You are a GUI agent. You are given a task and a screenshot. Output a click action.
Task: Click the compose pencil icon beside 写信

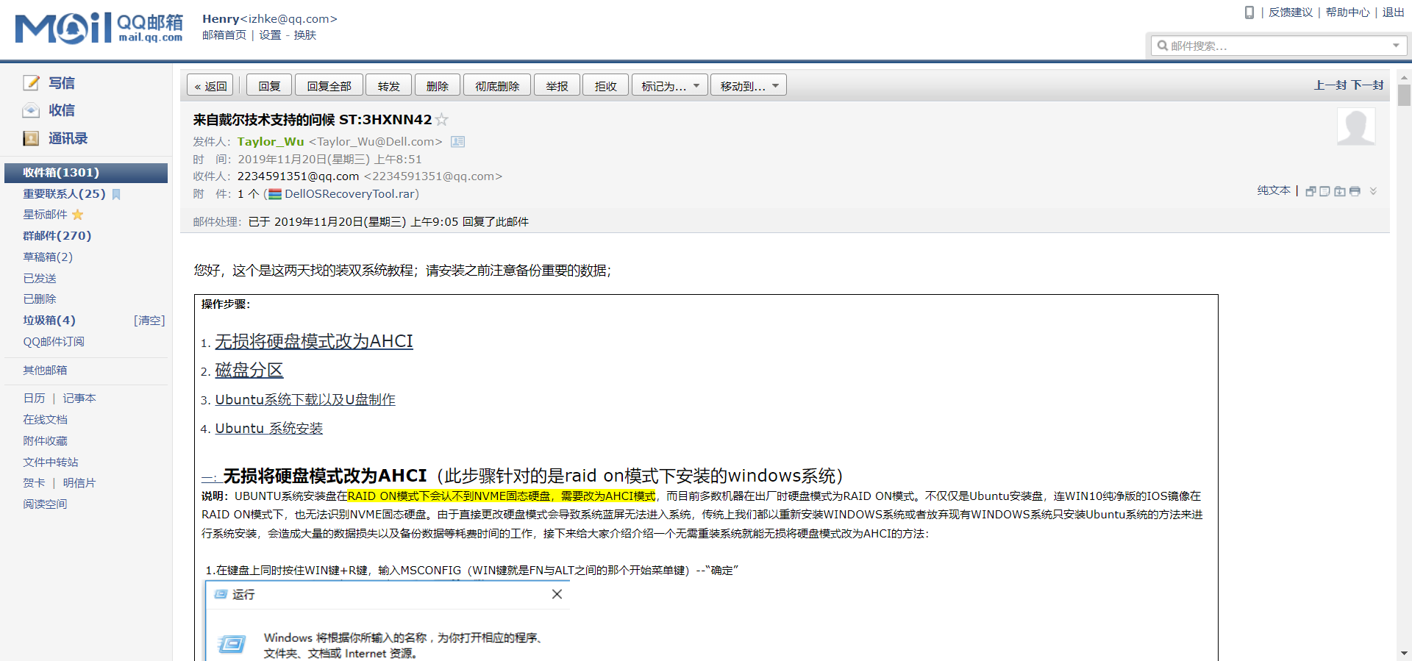pos(31,82)
